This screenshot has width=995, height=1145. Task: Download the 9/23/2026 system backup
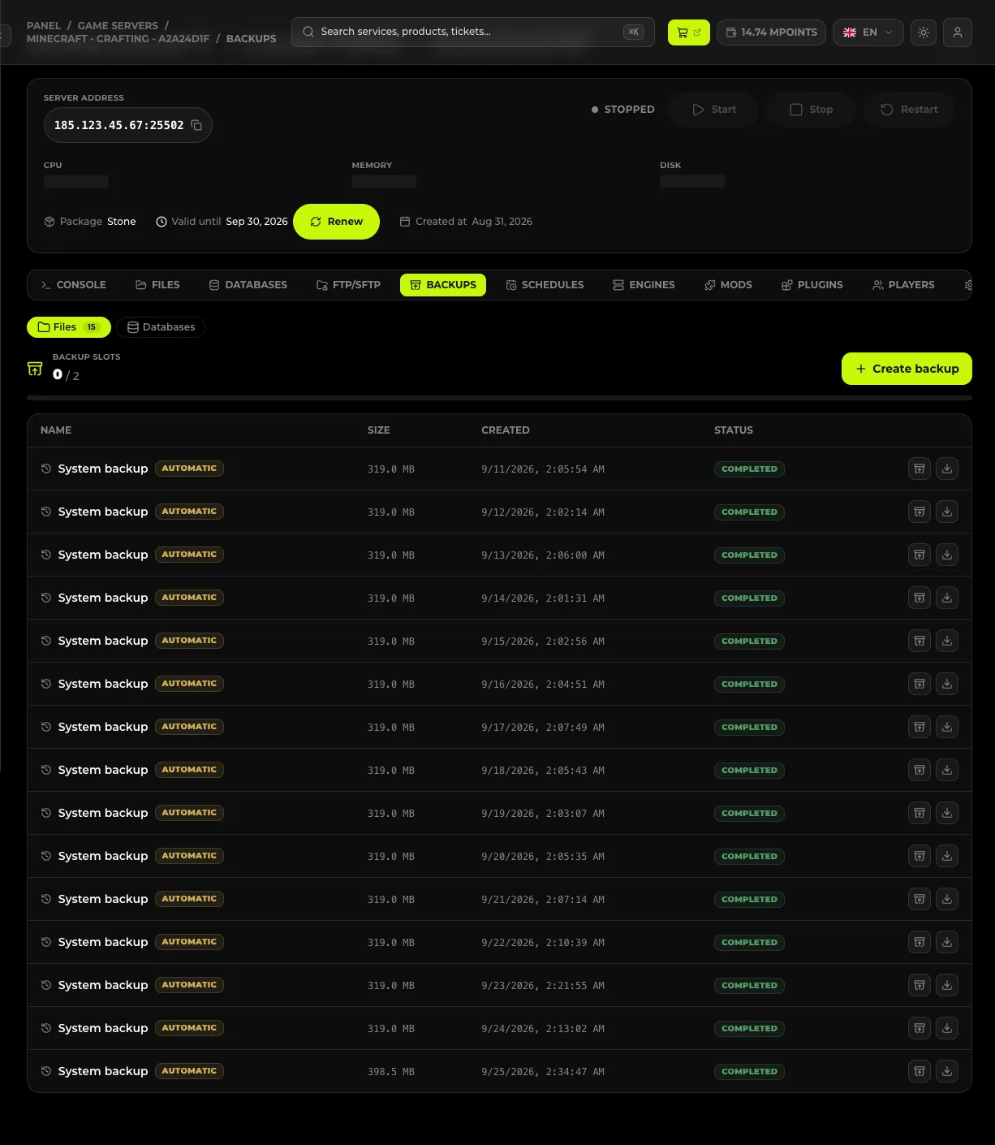tap(947, 985)
